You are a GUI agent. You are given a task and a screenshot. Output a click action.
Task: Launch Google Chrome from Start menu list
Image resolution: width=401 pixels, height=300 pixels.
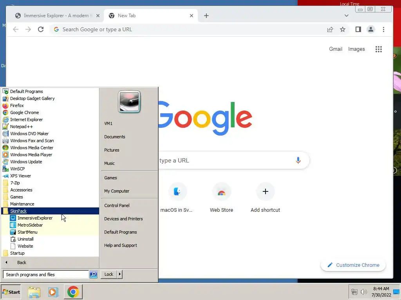50,112
